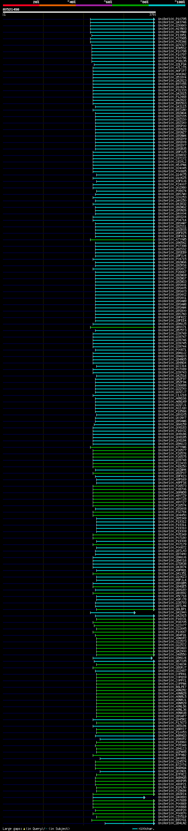The width and height of the screenshot is (188, 831).
Task: Open the UniRef100_P27985 hit label
Action: point(172,38)
